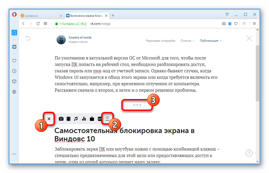Open Speed Dial grid button
The height and width of the screenshot is (173, 269).
[x=45, y=23]
